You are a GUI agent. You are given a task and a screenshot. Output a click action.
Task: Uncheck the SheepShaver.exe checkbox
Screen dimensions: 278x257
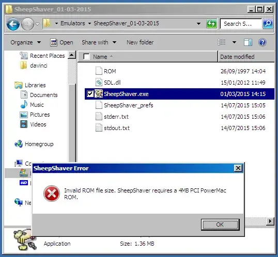(90, 94)
